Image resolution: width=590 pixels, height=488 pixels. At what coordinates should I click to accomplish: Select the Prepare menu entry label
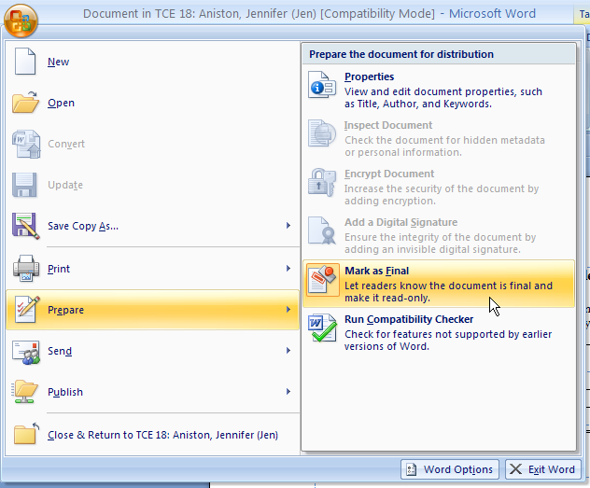(x=66, y=310)
